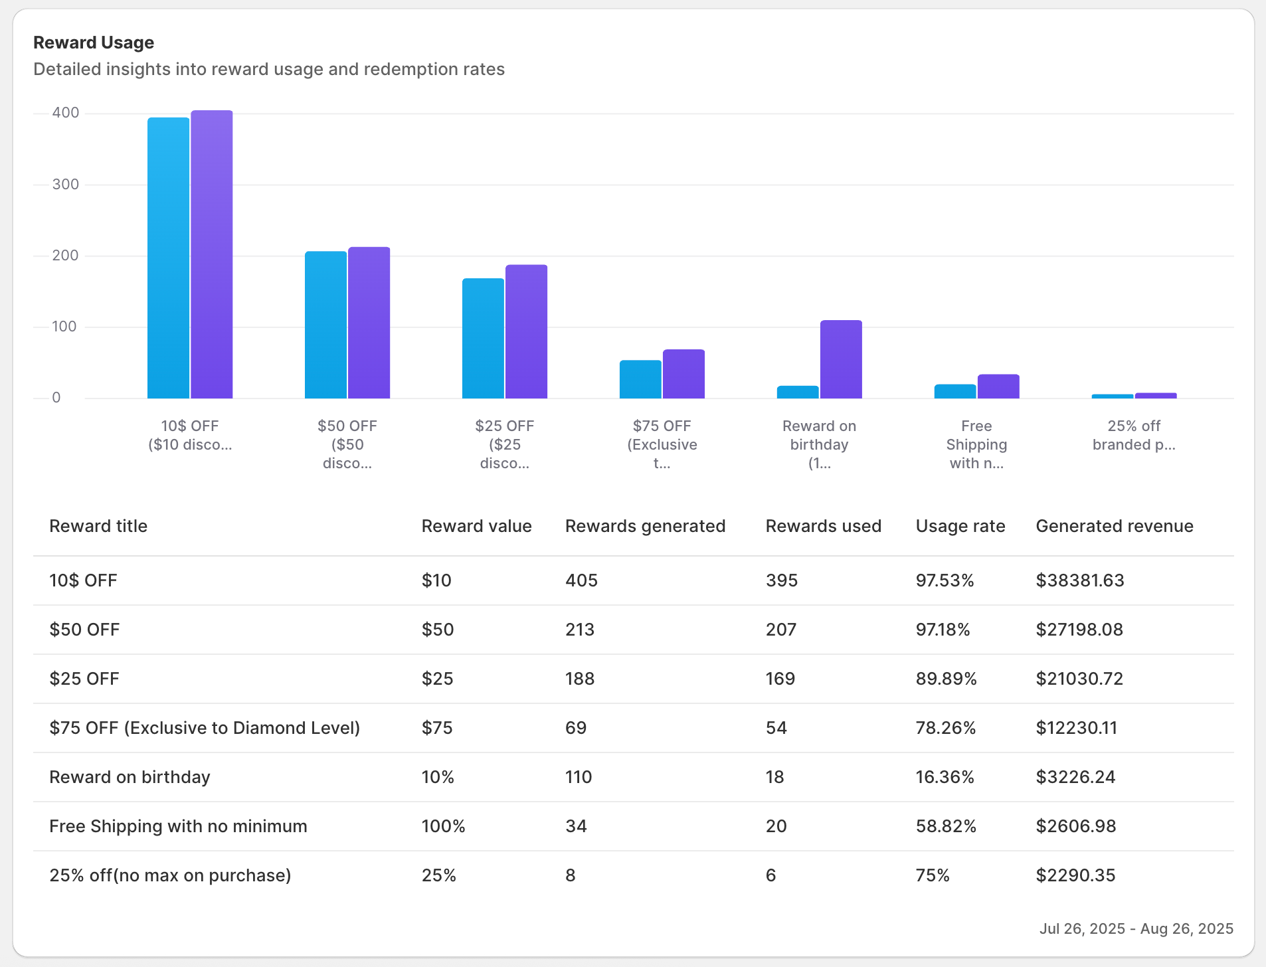Image resolution: width=1266 pixels, height=967 pixels.
Task: Click the '$12230.11' revenue cell
Action: [x=1077, y=728]
